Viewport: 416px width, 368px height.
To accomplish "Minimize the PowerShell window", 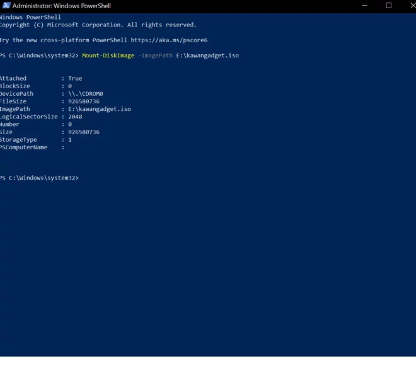I will pos(364,6).
